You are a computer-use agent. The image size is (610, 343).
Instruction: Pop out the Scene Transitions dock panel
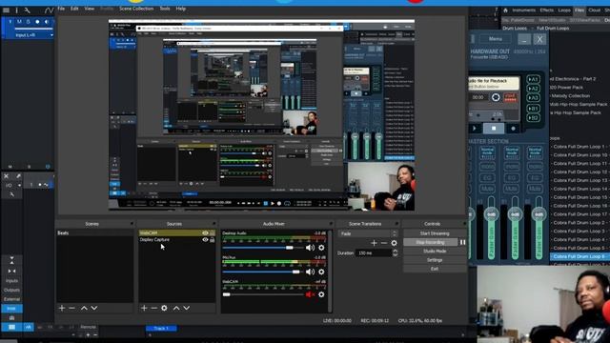click(396, 224)
